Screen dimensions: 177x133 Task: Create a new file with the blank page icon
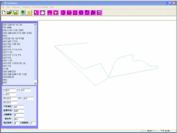coord(4,12)
